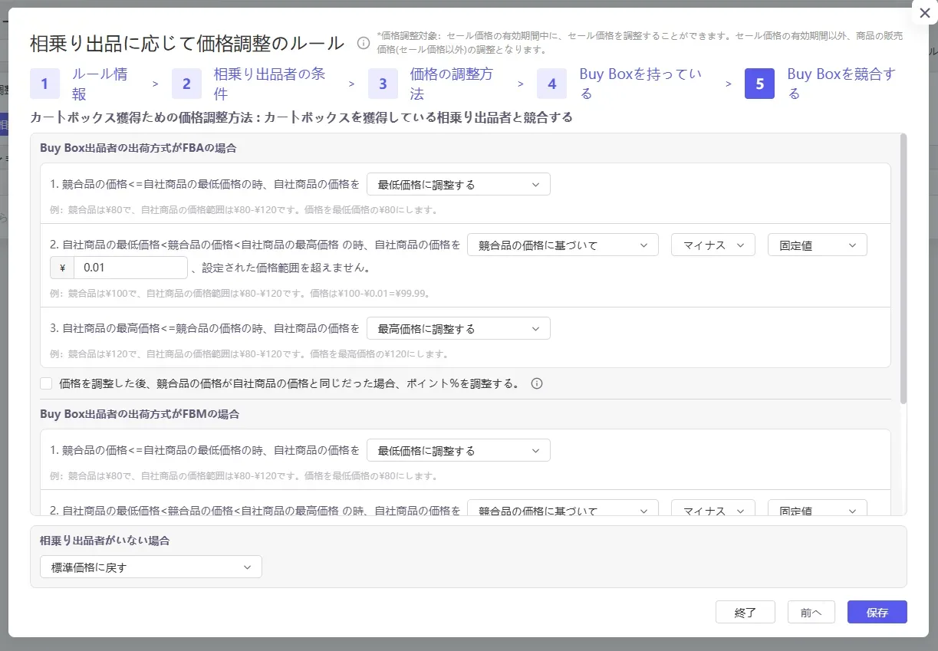Click the ¥ currency prefix box
The image size is (938, 651).
tap(62, 268)
